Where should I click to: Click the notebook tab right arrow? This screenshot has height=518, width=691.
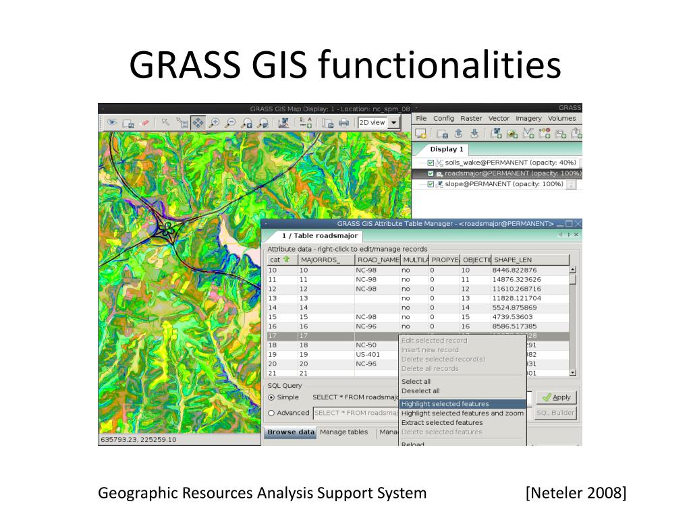coord(568,235)
